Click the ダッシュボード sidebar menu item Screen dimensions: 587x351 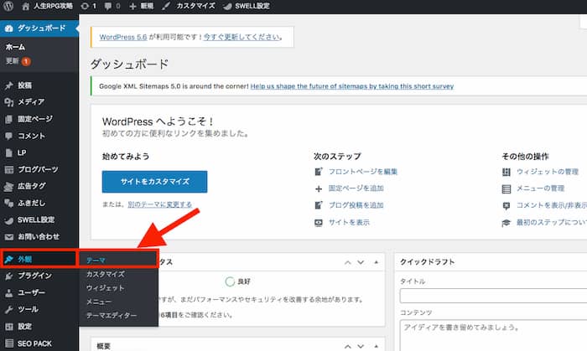[39, 28]
